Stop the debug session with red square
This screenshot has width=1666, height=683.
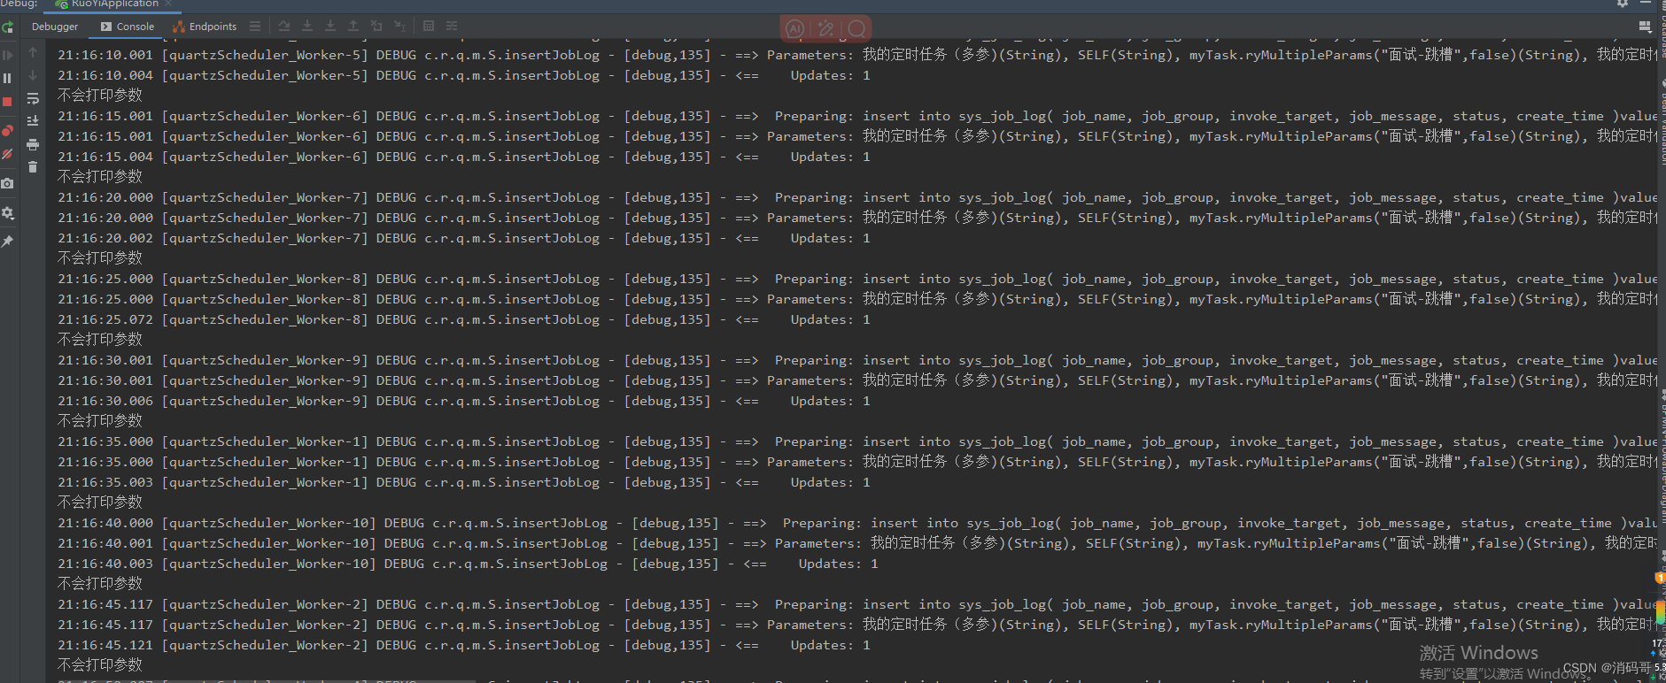tap(7, 102)
